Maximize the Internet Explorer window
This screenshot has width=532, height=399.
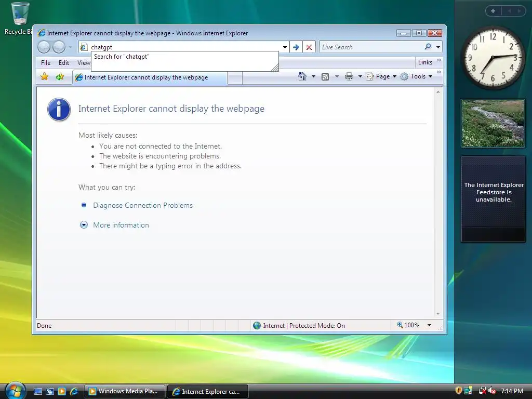tap(419, 33)
